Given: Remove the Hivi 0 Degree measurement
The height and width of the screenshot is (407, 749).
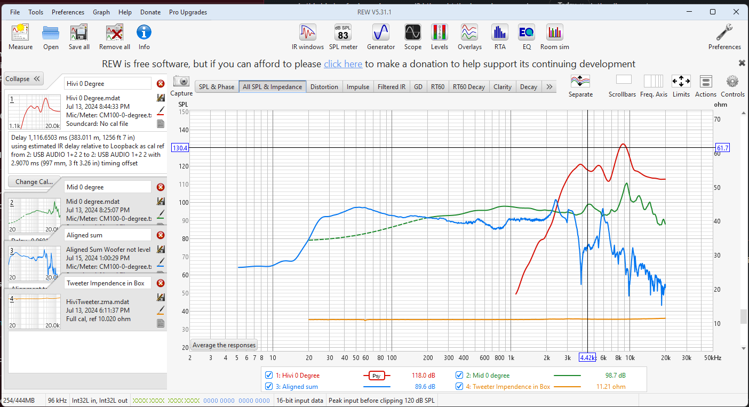Looking at the screenshot, I should click(161, 84).
